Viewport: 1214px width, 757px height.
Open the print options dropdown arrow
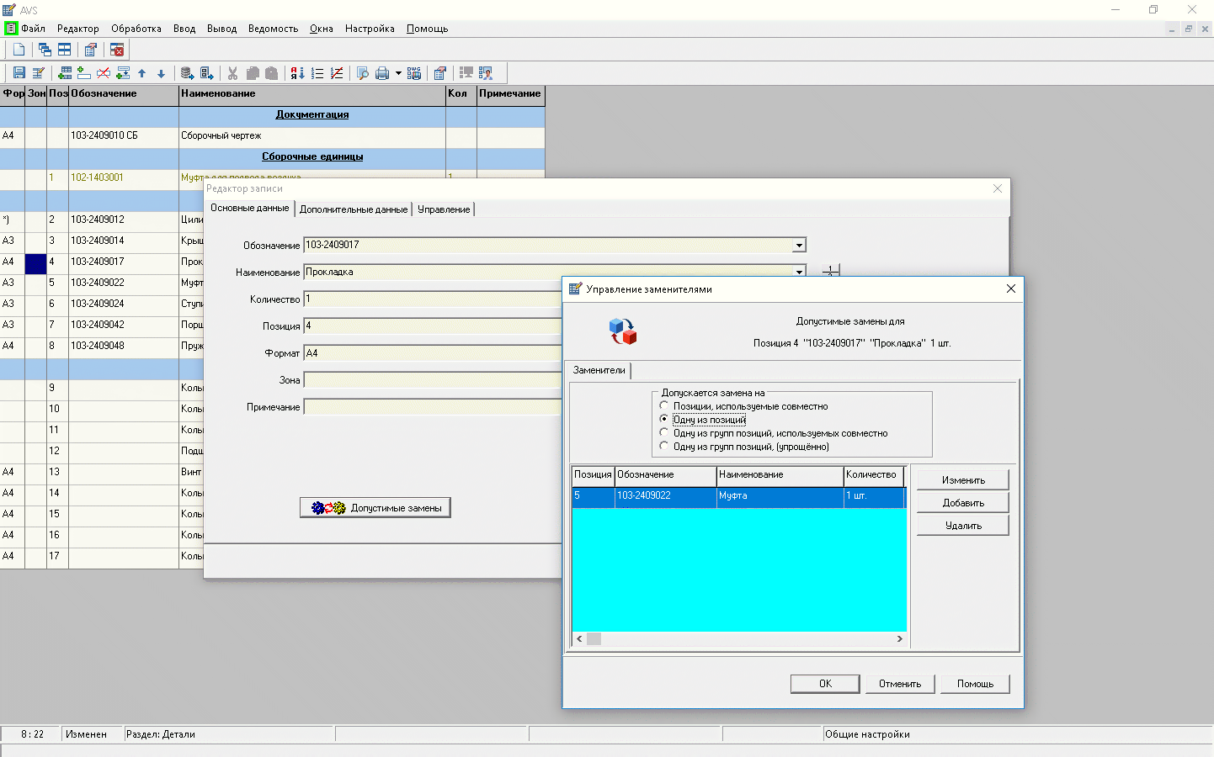pos(398,73)
